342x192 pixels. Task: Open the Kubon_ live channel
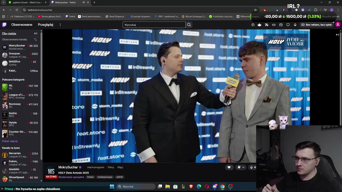20,163
